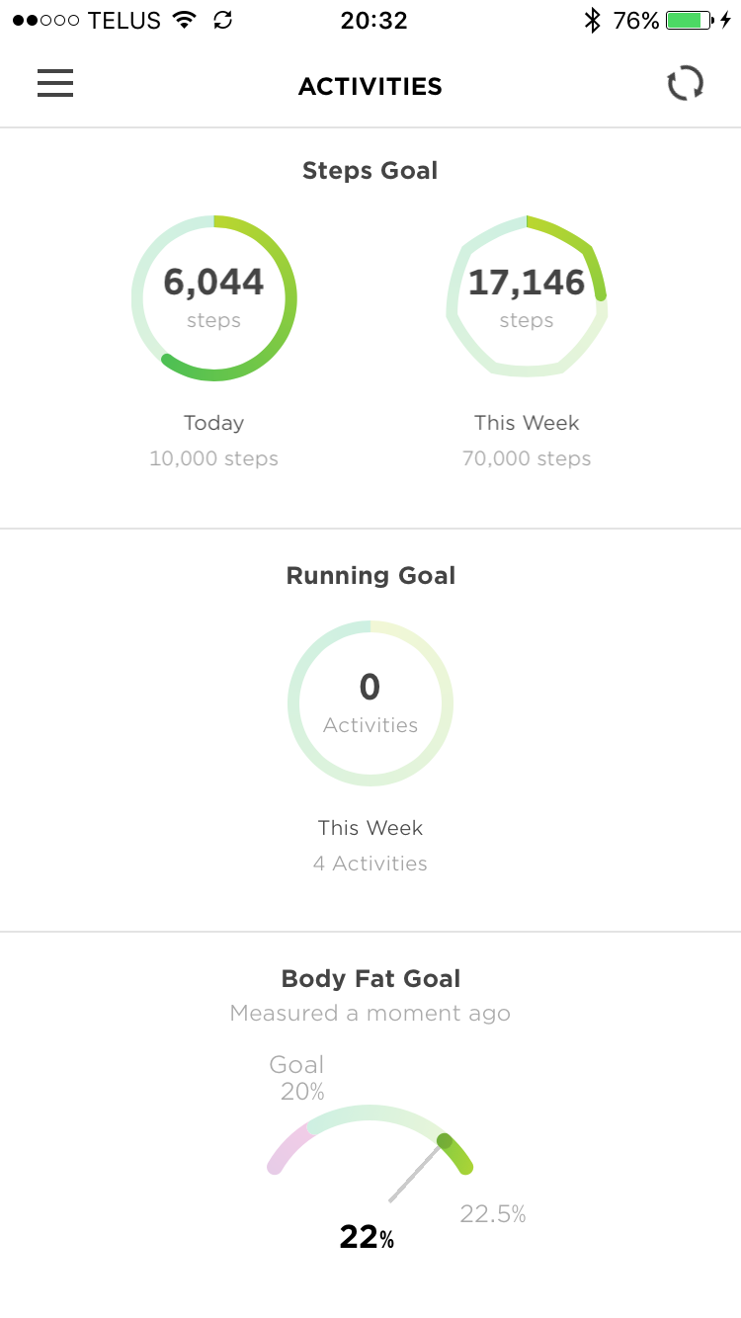Tap the 10,000 steps daily target
Viewport: 741px width, 1318px height.
point(213,458)
